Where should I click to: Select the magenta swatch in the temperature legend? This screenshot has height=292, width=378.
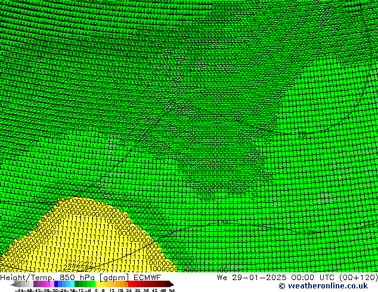48,284
